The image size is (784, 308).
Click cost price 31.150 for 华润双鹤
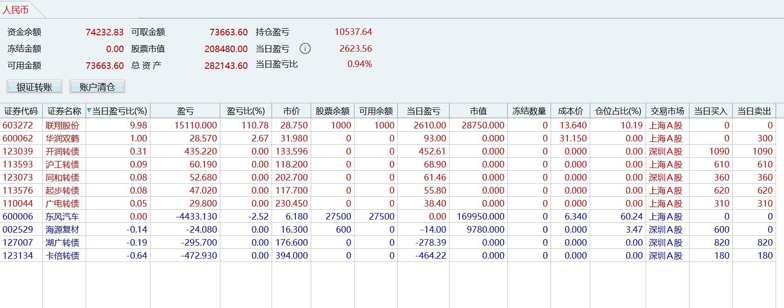[573, 138]
